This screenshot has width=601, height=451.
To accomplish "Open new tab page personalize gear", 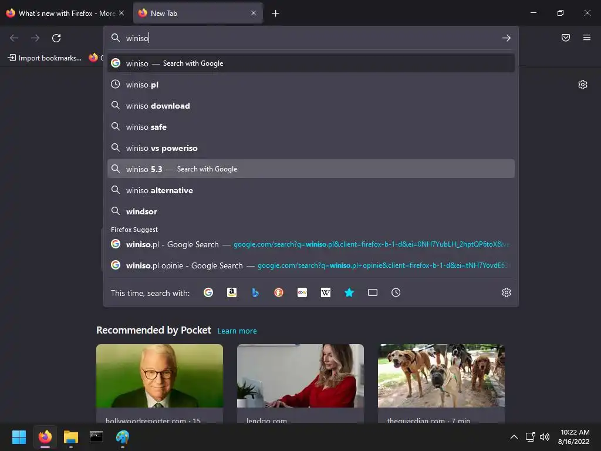I will [583, 85].
